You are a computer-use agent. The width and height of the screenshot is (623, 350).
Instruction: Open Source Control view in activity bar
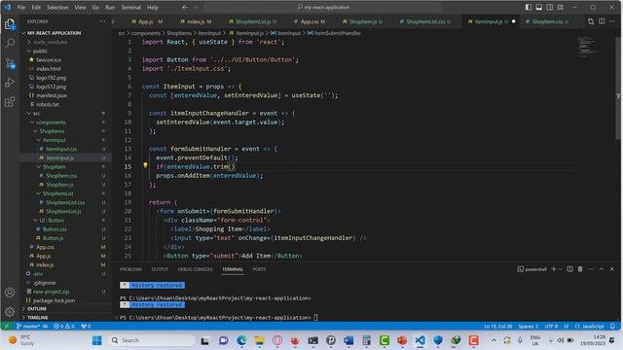[10, 63]
